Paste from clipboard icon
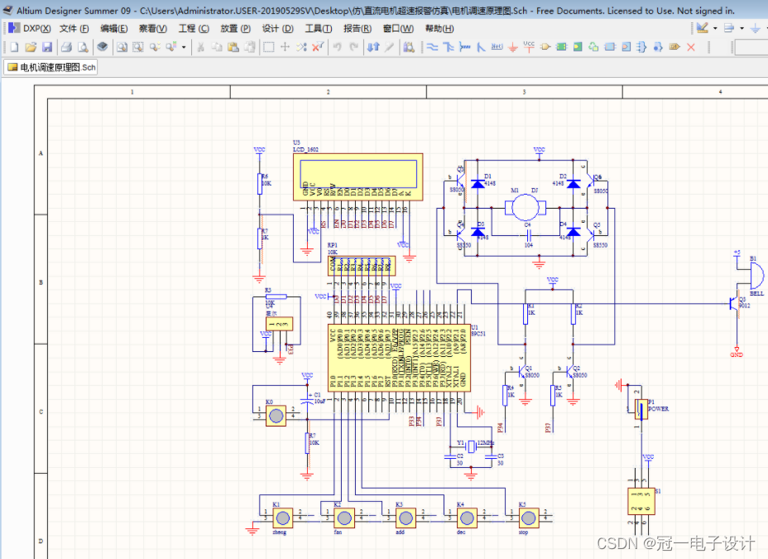Screen dimensions: 768x559 click(x=233, y=47)
